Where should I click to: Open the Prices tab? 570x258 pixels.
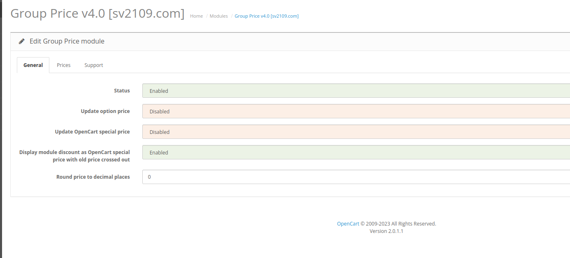(x=64, y=65)
